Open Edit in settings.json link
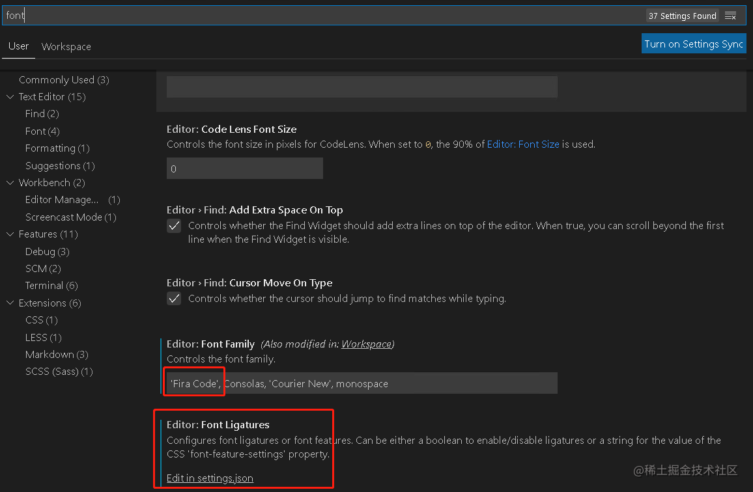This screenshot has height=492, width=753. click(209, 478)
